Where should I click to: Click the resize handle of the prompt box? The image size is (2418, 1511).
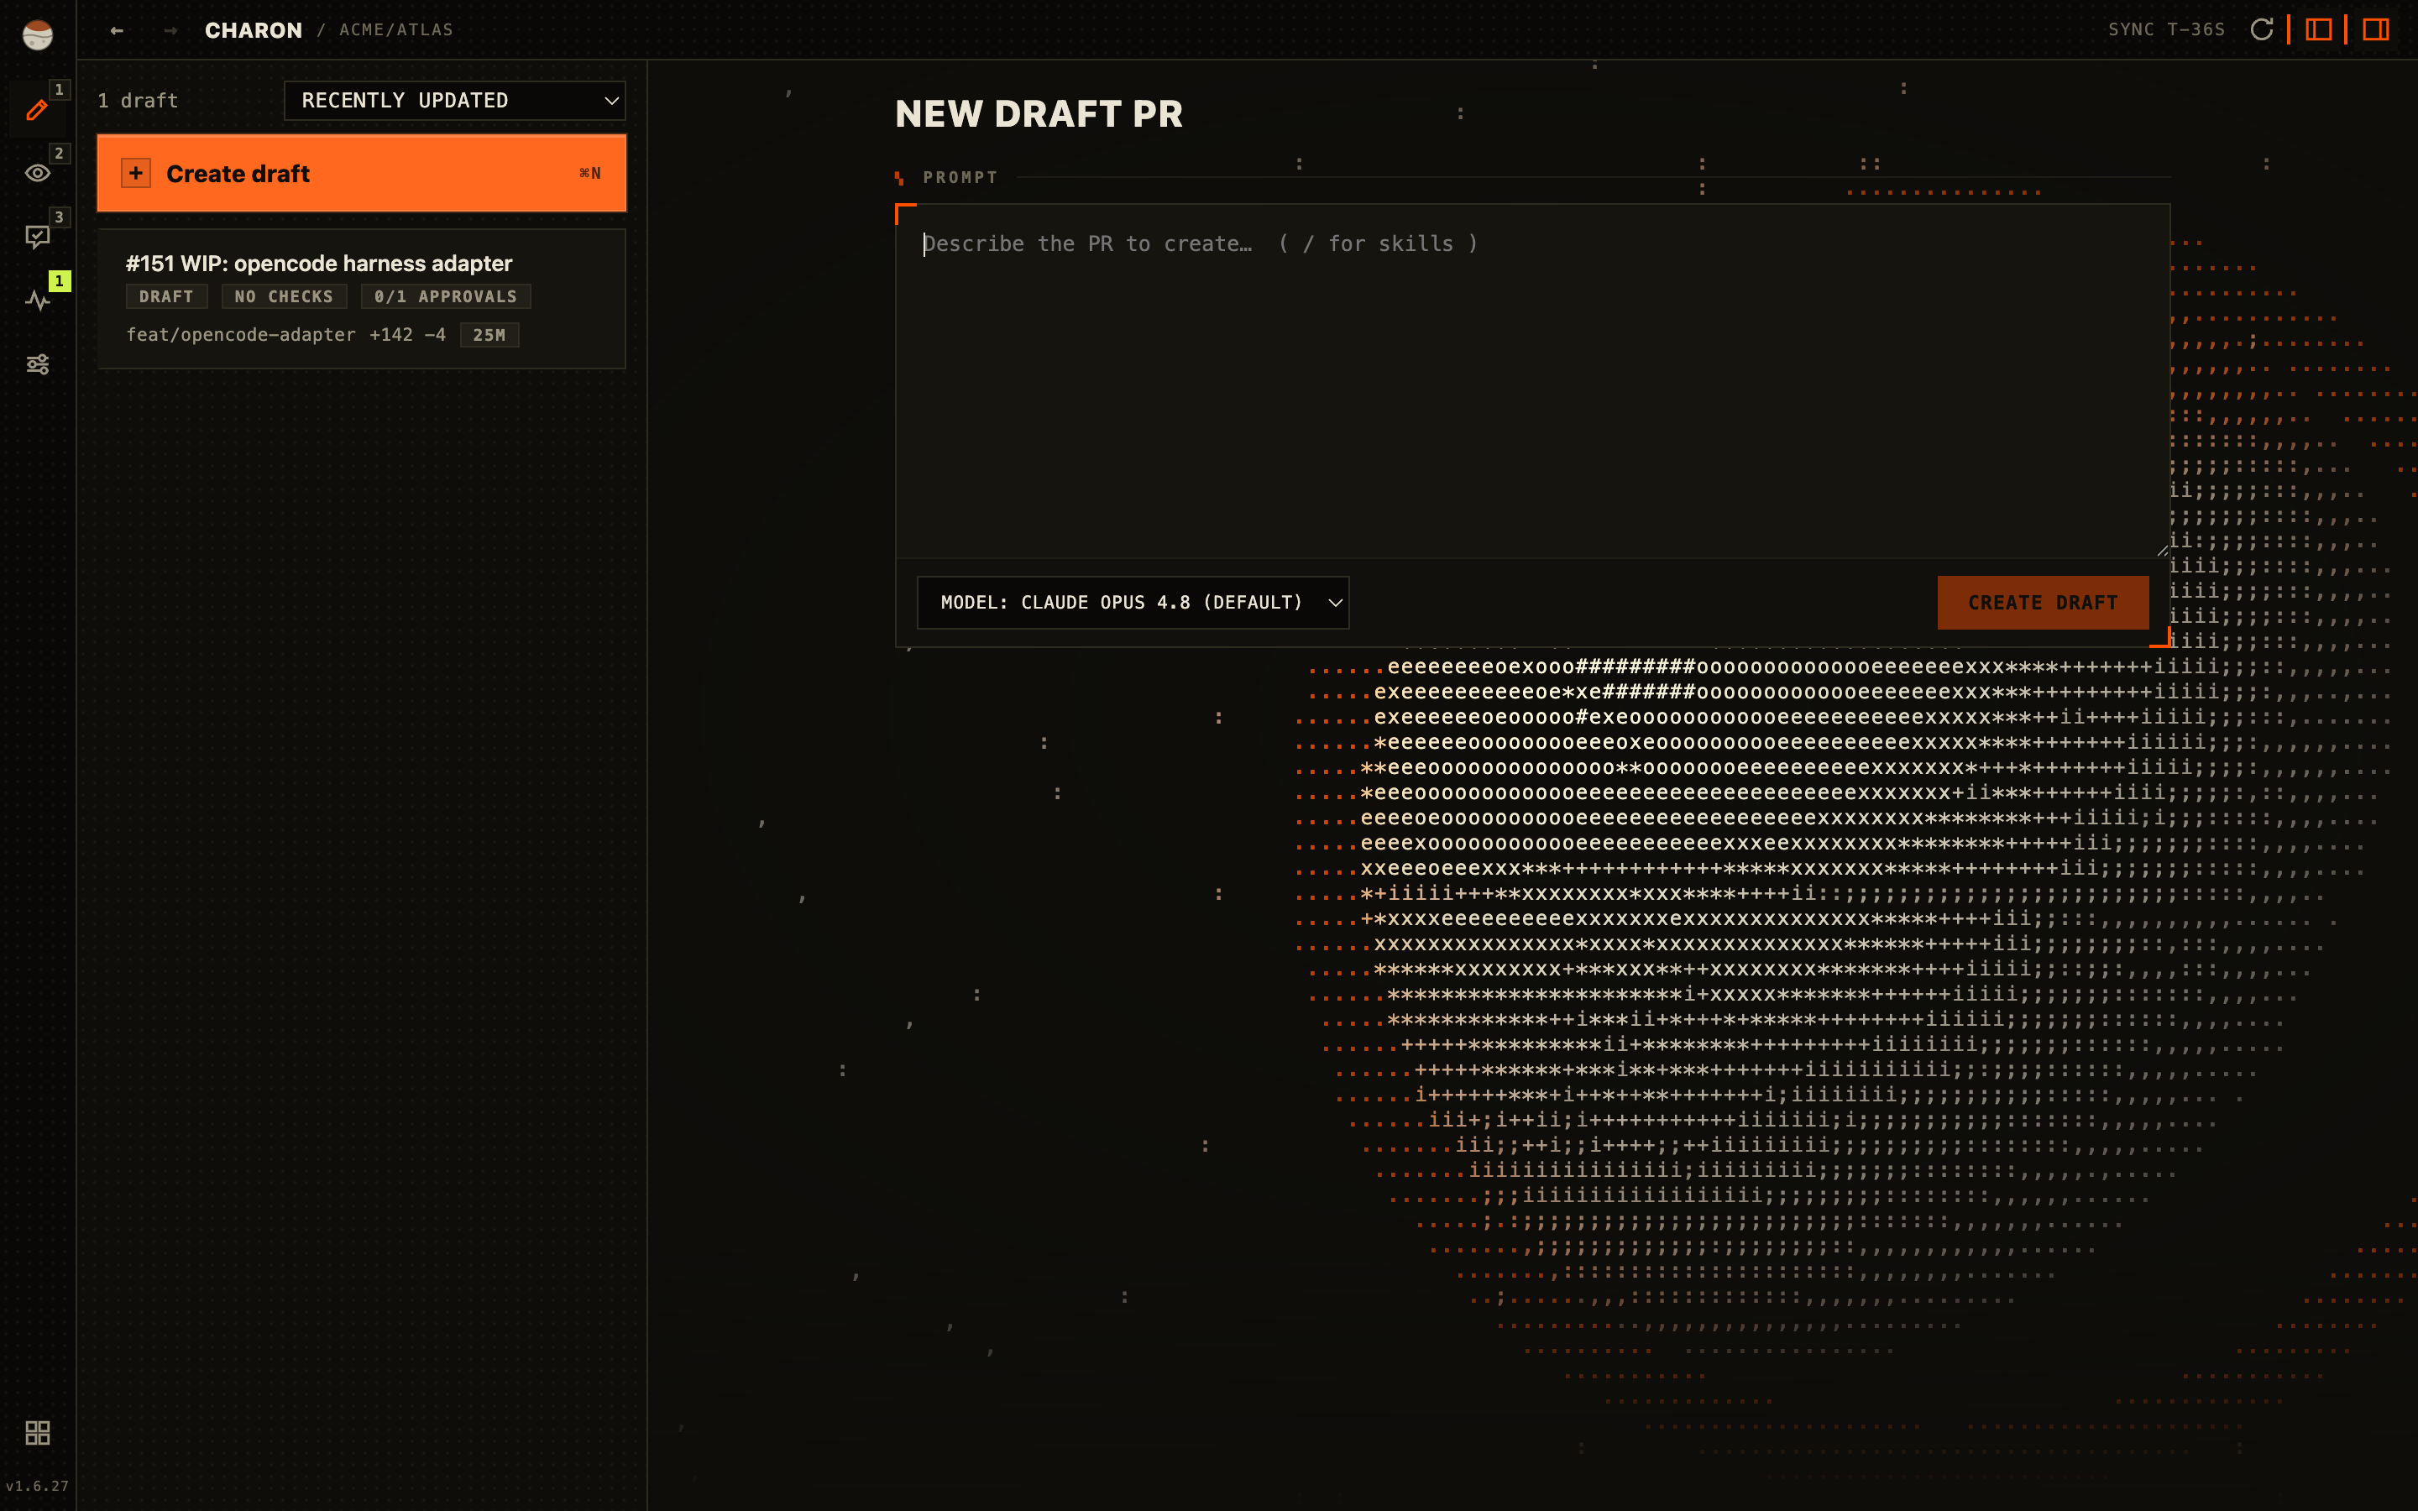2161,550
